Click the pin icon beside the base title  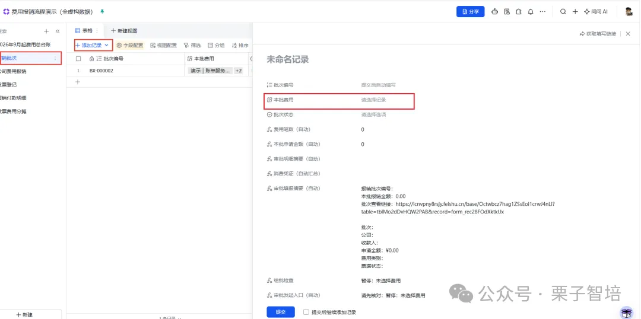coord(102,11)
